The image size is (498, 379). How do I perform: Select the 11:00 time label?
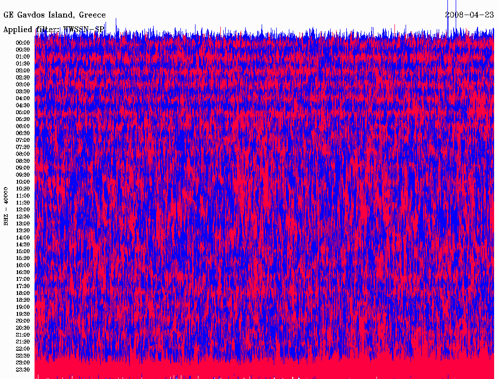coord(23,196)
